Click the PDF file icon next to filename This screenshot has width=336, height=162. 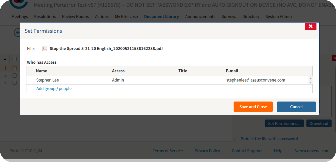45,49
